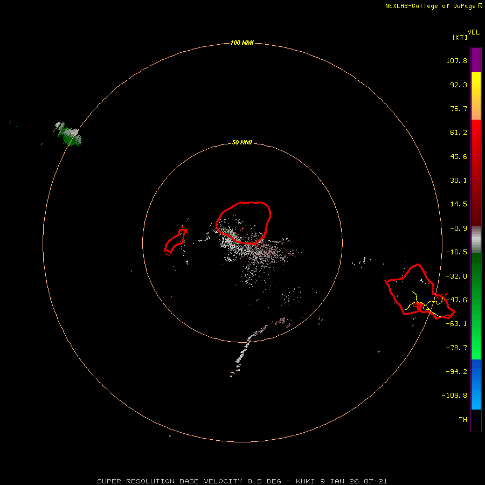The height and width of the screenshot is (485, 485).
Task: Click the [KT] units label
Action: coord(460,37)
